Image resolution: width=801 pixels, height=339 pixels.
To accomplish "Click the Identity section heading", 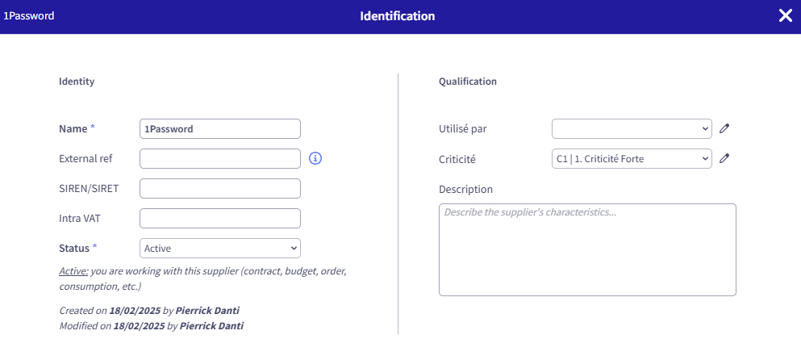I will click(77, 82).
